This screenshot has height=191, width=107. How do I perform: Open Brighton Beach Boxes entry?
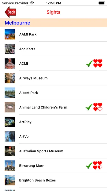click(x=53, y=180)
